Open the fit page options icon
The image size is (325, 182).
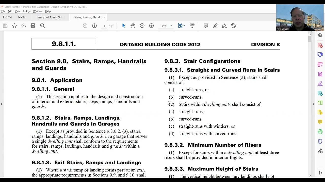pyautogui.click(x=180, y=26)
